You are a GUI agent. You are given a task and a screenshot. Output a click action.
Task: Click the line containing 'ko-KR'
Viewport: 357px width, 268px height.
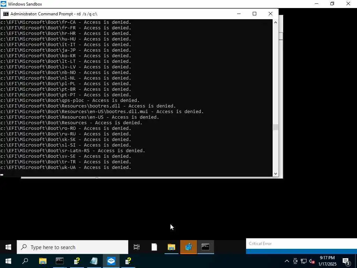[x=66, y=55]
